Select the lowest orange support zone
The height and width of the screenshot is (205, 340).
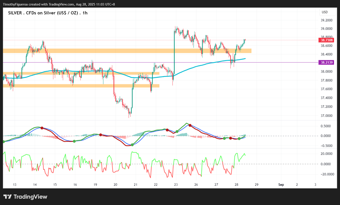tap(81, 86)
